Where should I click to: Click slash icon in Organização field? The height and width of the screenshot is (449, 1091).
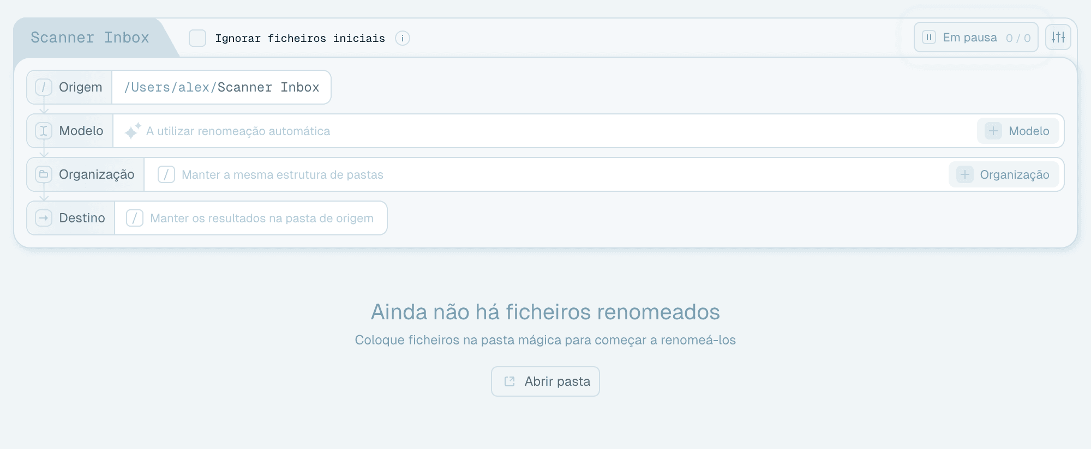click(x=166, y=174)
